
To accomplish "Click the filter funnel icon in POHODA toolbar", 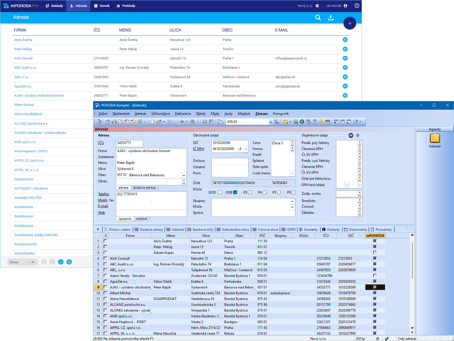I will (x=276, y=122).
